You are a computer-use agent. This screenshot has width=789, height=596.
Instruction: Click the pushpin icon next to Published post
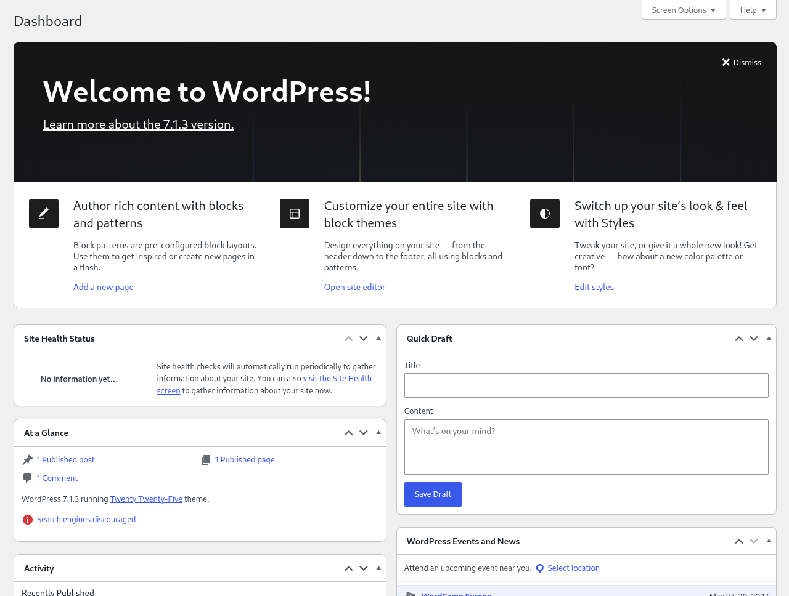click(28, 460)
